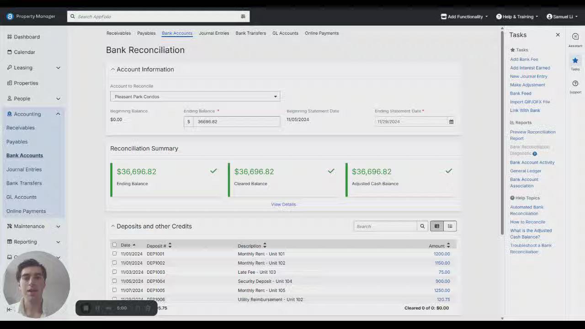Viewport: 585px width, 329px height.
Task: Open the Bank Feed link
Action: pos(521,93)
